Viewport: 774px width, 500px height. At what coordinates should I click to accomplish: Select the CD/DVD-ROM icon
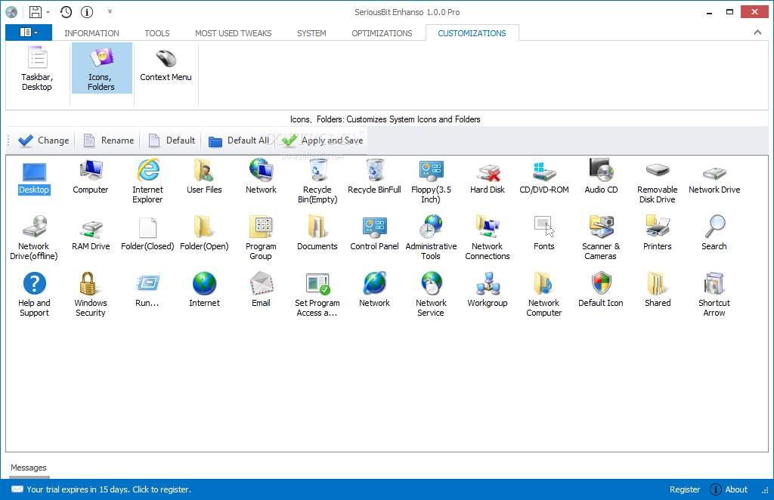(x=544, y=177)
